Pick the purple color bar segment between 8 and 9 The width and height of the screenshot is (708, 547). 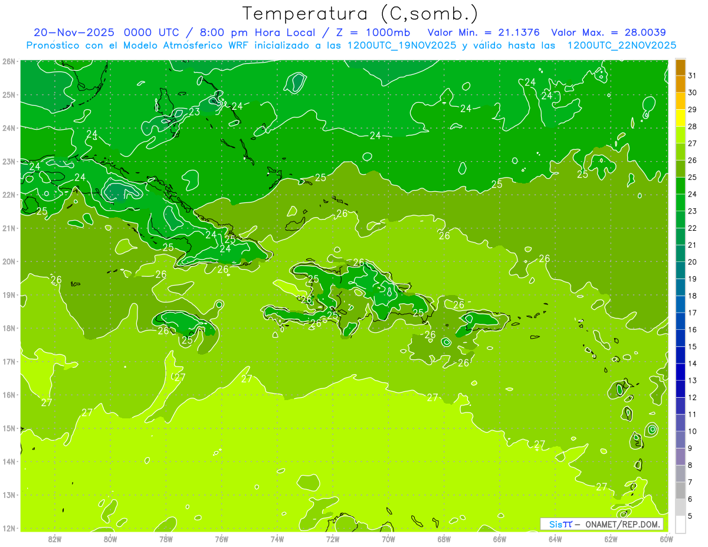click(x=680, y=457)
